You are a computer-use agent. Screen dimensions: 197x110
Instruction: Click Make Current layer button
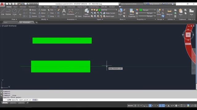click(109, 13)
